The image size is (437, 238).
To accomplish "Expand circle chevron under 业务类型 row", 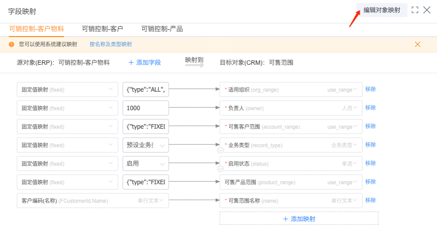I will 220,150.
